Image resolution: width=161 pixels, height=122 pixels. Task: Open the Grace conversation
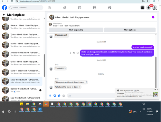[22, 63]
